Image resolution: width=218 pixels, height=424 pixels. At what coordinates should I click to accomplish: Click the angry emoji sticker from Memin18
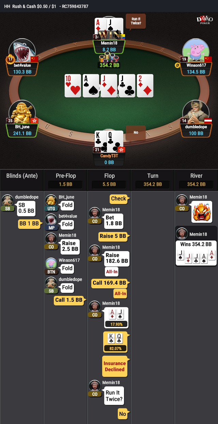pyautogui.click(x=202, y=212)
